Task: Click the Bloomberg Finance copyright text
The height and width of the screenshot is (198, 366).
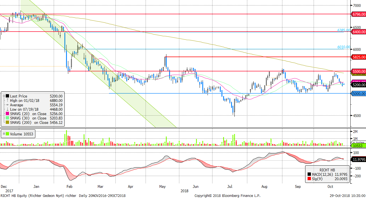Action: pyautogui.click(x=228, y=196)
